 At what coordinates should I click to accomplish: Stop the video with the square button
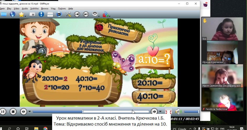coord(13,112)
